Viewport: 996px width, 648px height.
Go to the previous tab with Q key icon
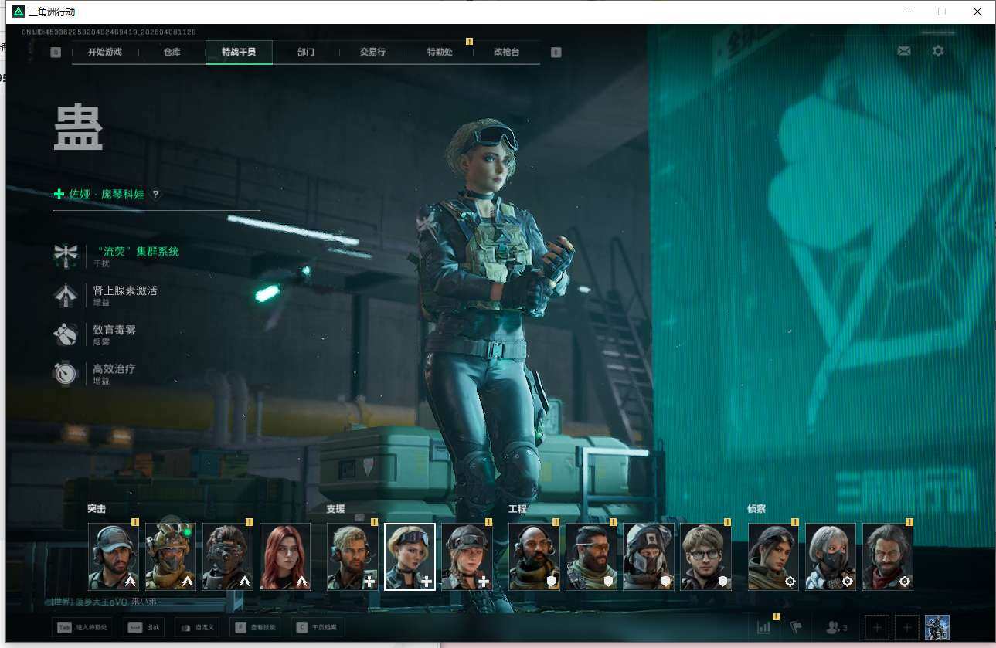56,53
